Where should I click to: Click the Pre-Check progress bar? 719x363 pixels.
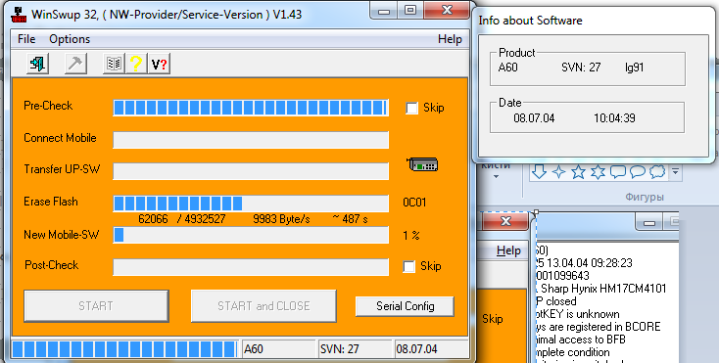tap(251, 108)
